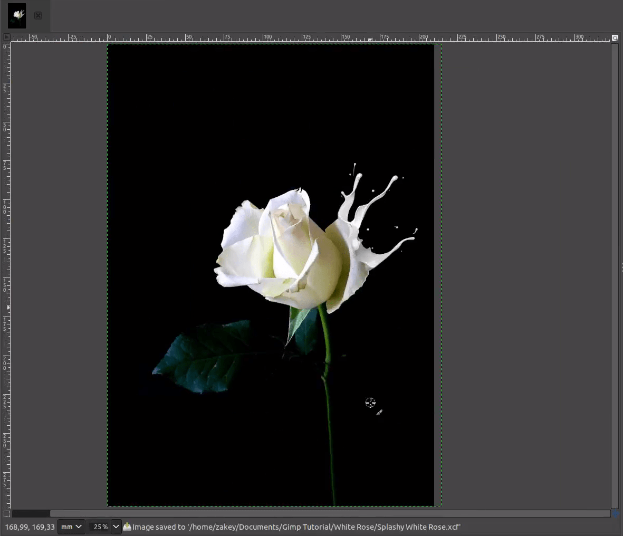Expand the zoom chevron next to 25%
The height and width of the screenshot is (536, 623).
tap(116, 527)
